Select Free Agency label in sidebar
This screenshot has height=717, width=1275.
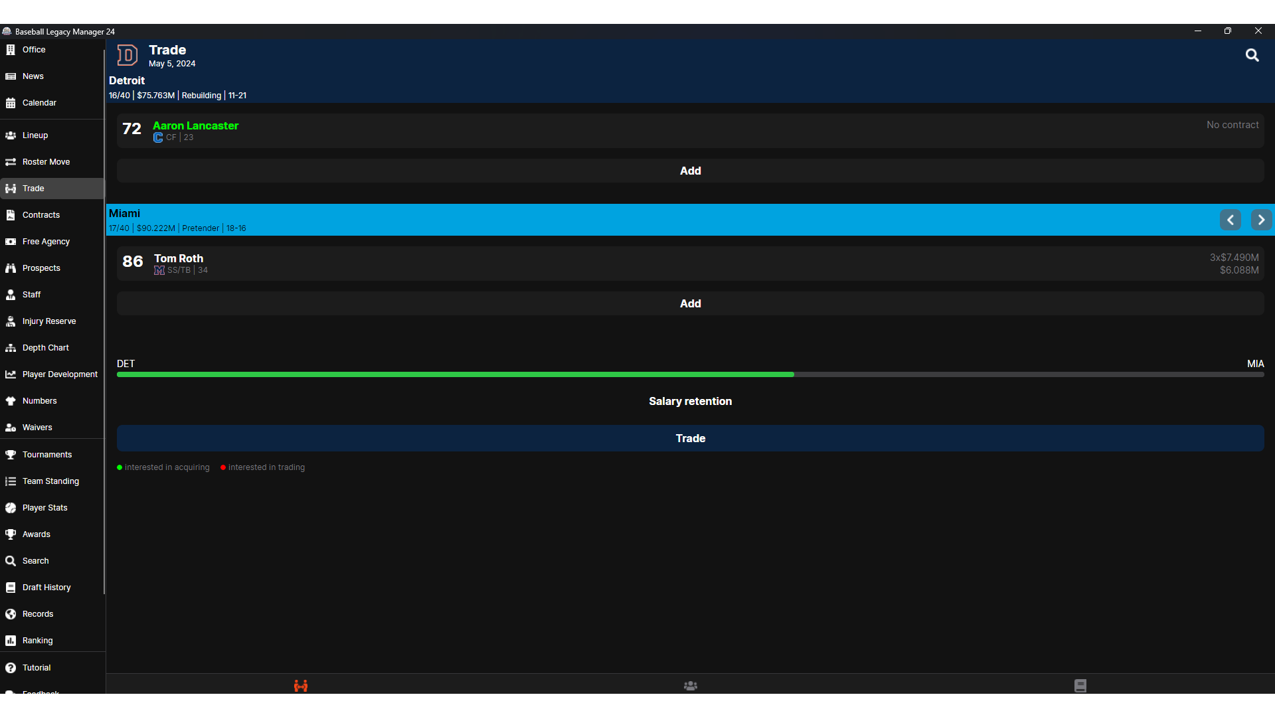pyautogui.click(x=46, y=242)
